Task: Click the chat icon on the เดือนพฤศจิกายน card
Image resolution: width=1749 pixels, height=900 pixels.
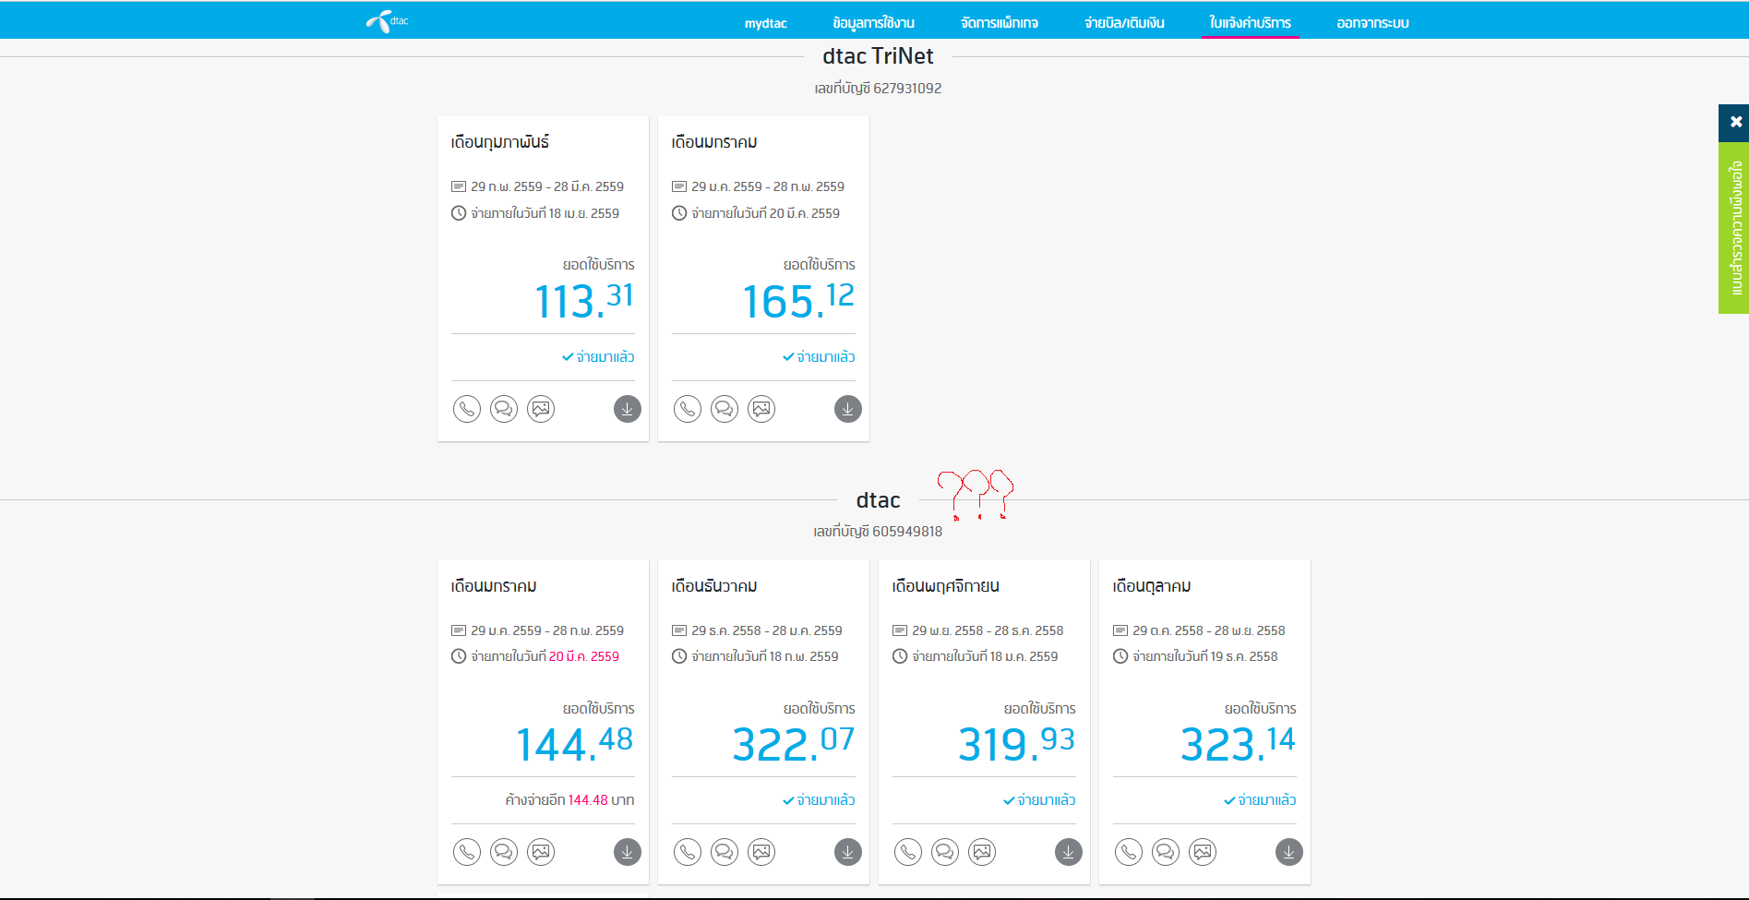Action: point(945,852)
